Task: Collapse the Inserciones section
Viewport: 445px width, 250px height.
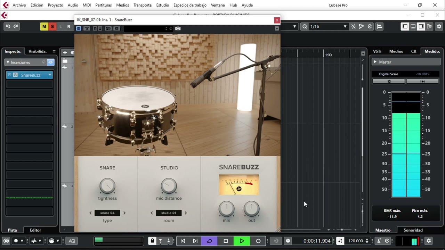Action: pyautogui.click(x=8, y=62)
